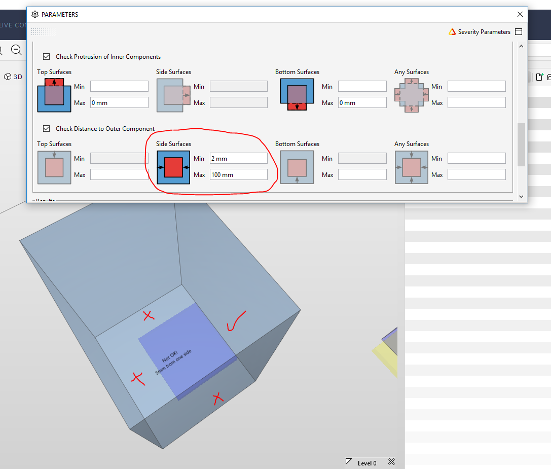Toggle Check Protrusion of Inner Components checkbox
Image resolution: width=551 pixels, height=469 pixels.
coord(47,57)
